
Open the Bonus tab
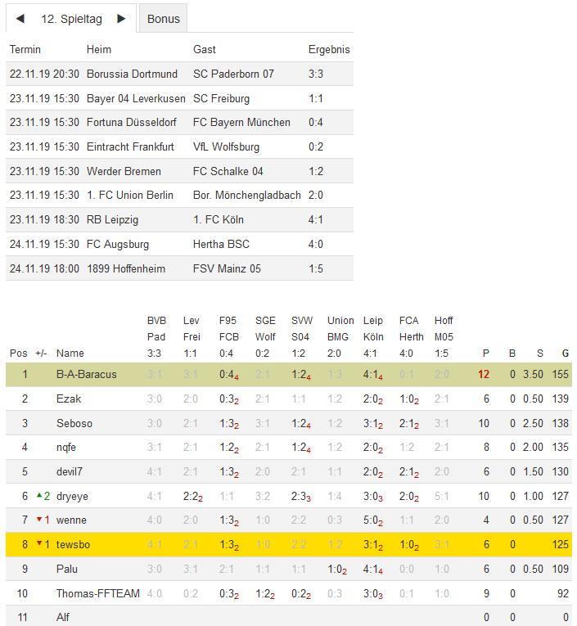[164, 19]
